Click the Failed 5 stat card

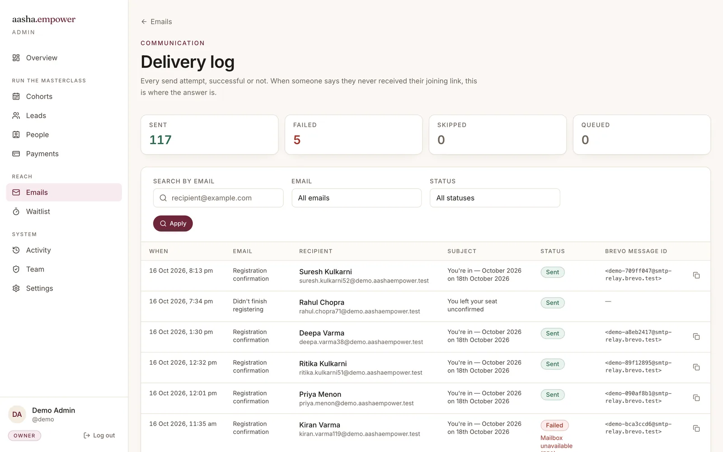(x=354, y=135)
